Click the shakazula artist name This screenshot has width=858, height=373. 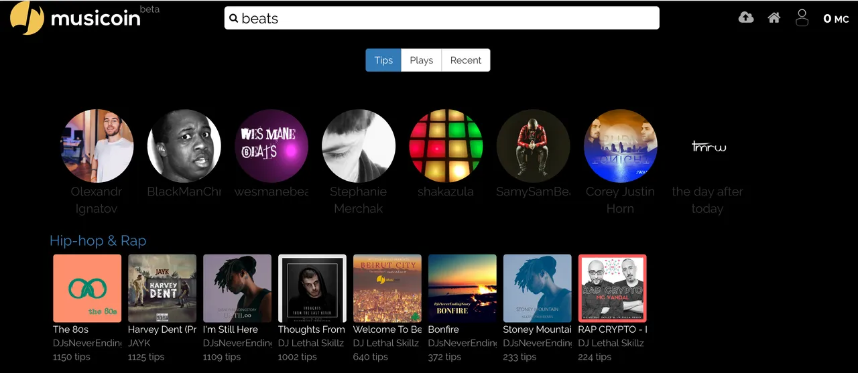(x=446, y=192)
